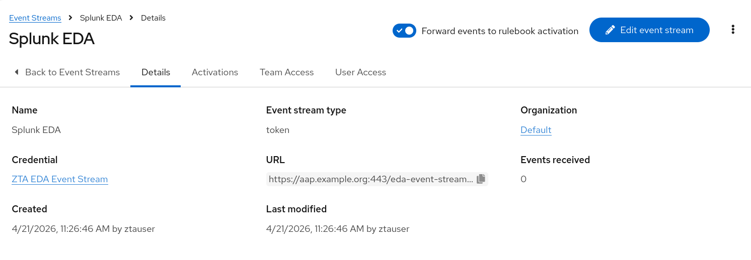Click the Last modified field label
Image resolution: width=751 pixels, height=260 pixels.
pos(296,209)
